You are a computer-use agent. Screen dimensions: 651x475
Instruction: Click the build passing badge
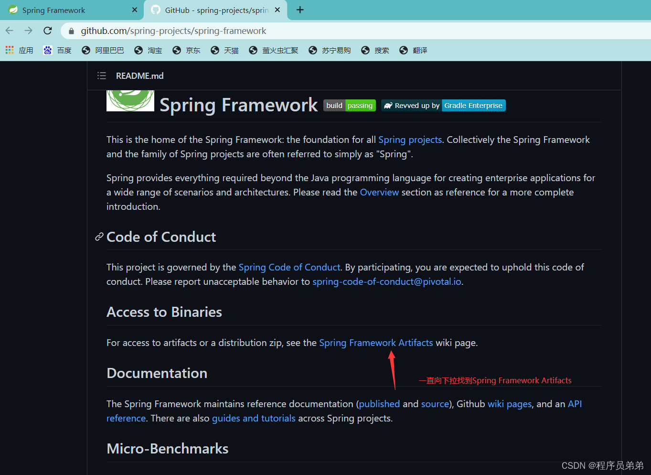(x=350, y=105)
